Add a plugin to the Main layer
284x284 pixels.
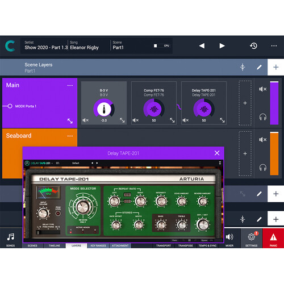click(245, 103)
